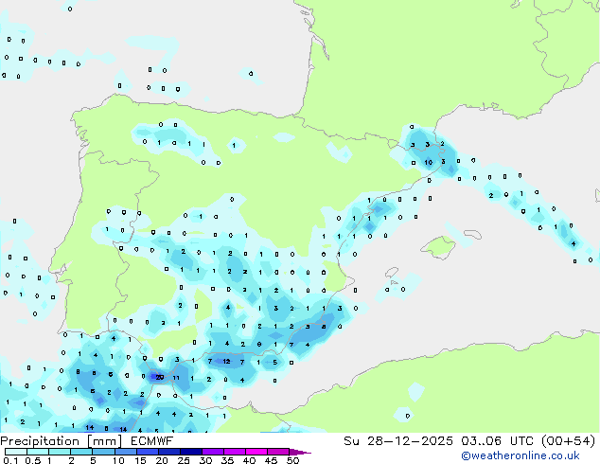Select the 30–35 mm purple legend swatch

point(213,452)
